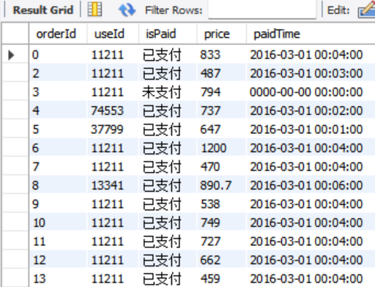Select the useId cell 37799
375x287 pixels.
112,130
